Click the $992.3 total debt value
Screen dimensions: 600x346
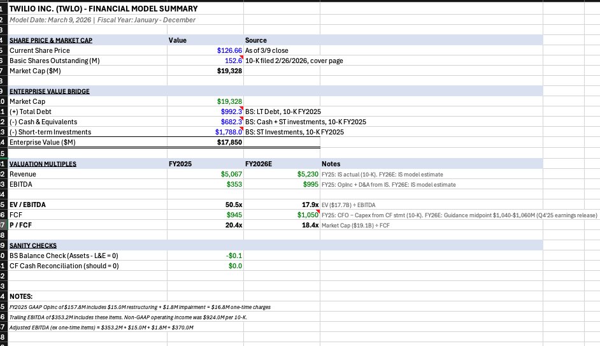click(x=231, y=112)
